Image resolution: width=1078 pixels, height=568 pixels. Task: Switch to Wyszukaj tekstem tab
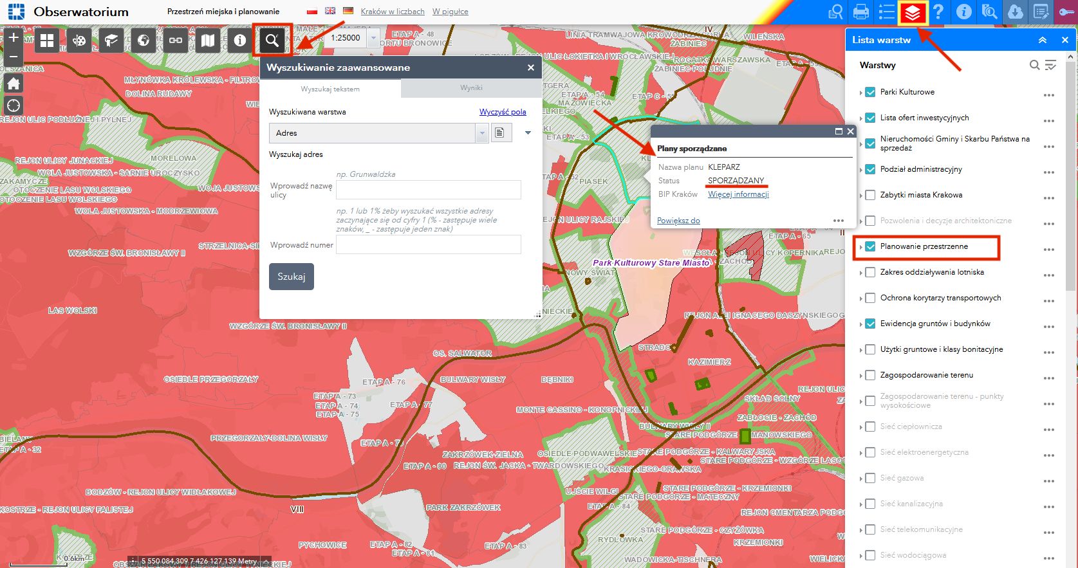coord(330,89)
